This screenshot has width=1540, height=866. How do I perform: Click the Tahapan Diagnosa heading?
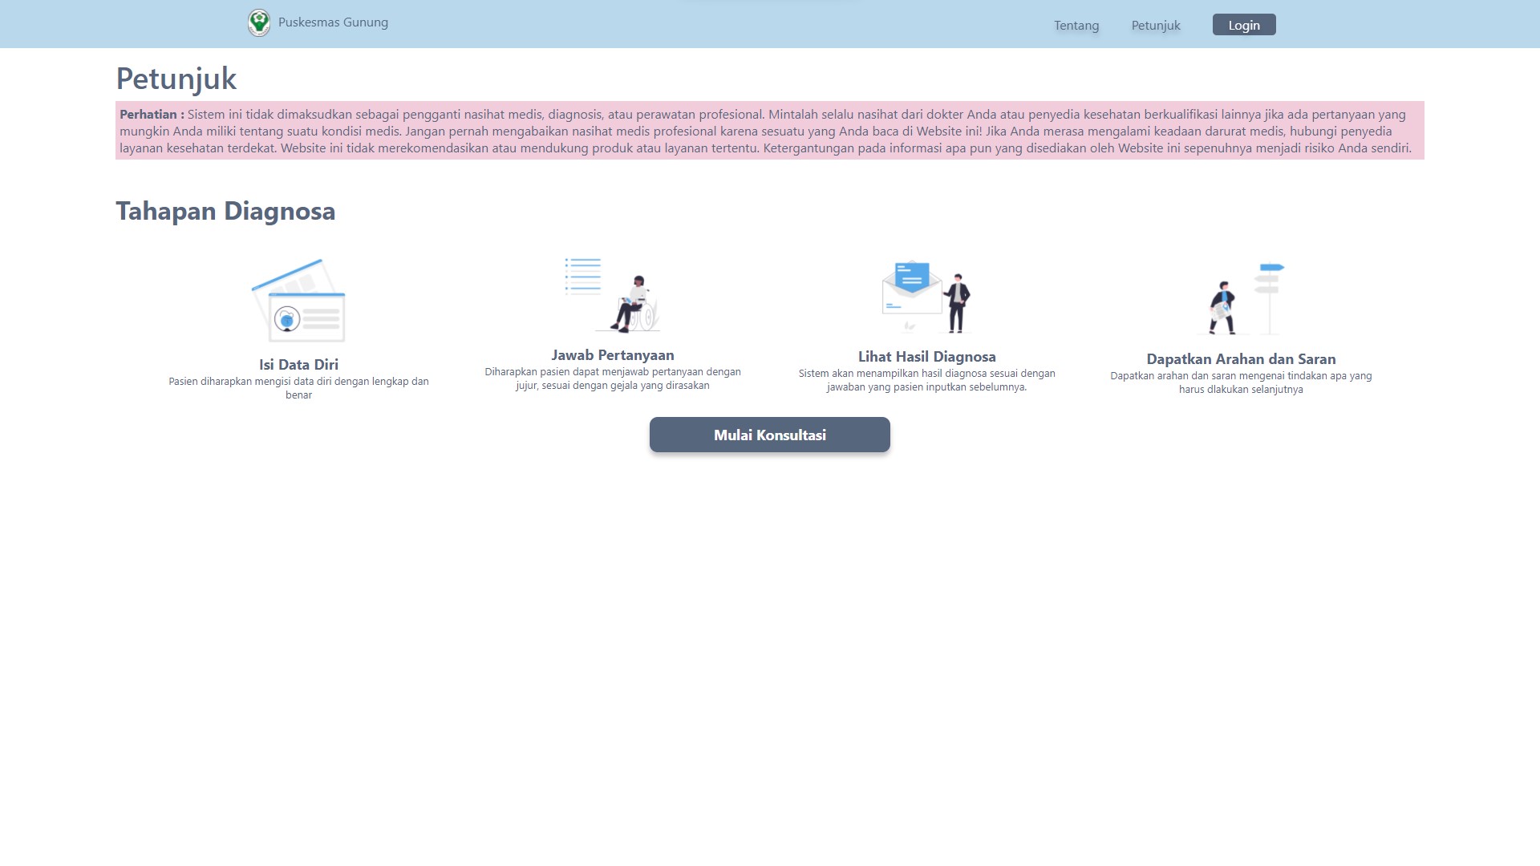click(x=225, y=211)
